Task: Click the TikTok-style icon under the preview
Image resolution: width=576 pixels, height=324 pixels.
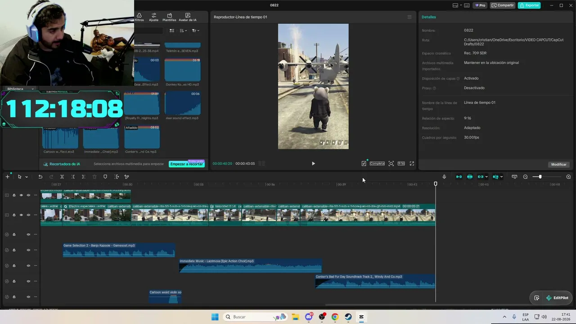Action: click(364, 164)
